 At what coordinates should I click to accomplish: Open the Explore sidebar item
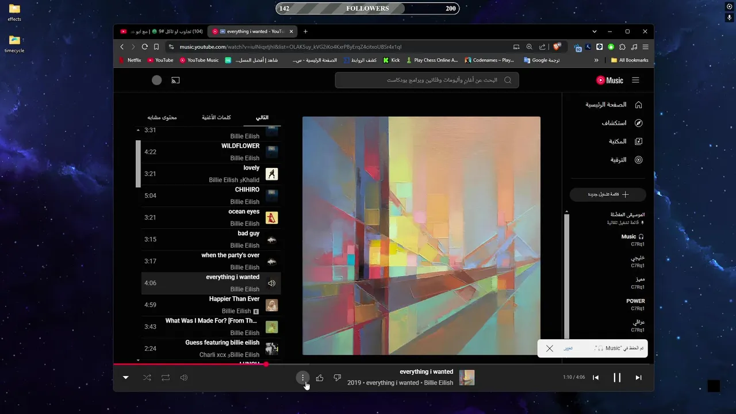click(x=622, y=123)
